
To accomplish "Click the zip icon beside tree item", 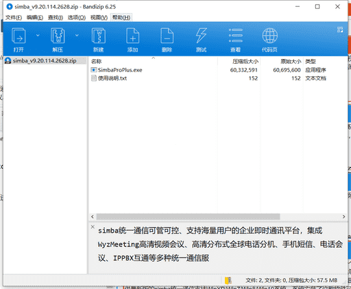I will [8, 60].
